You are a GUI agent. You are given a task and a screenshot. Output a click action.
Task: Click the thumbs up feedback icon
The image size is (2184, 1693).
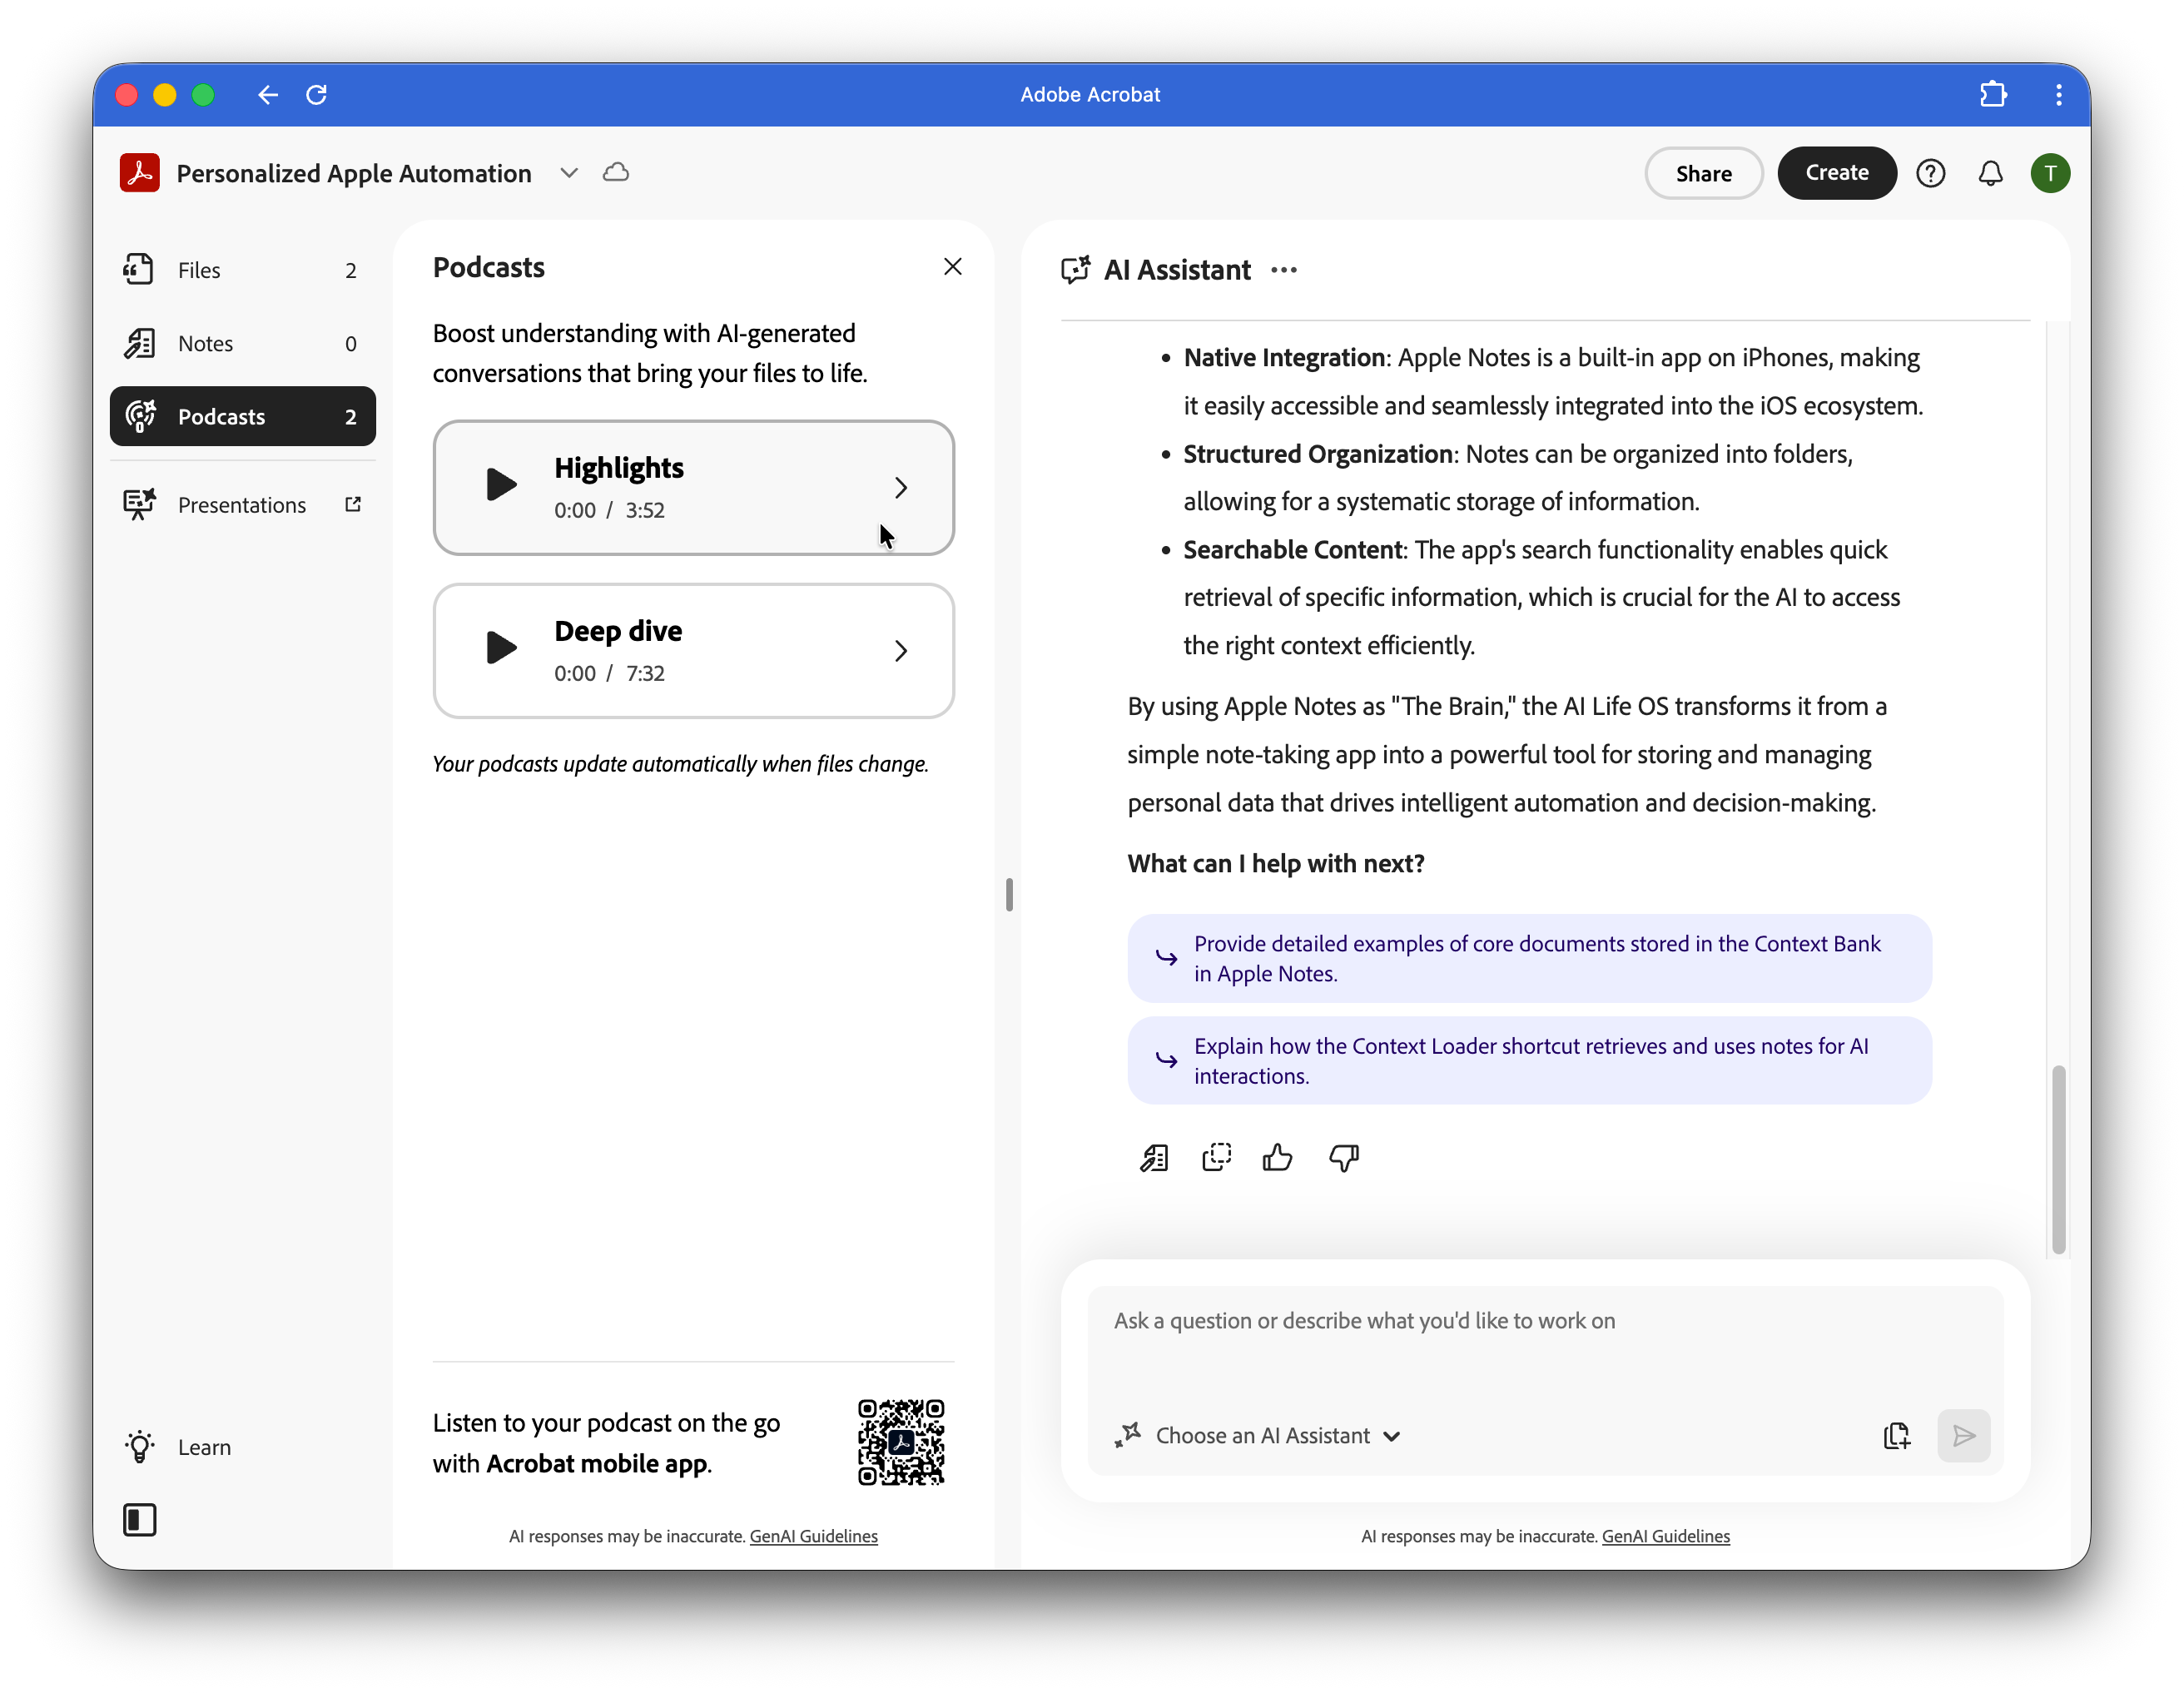coord(1277,1158)
